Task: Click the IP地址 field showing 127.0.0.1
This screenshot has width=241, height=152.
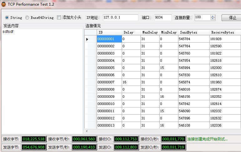Action: [x=120, y=17]
